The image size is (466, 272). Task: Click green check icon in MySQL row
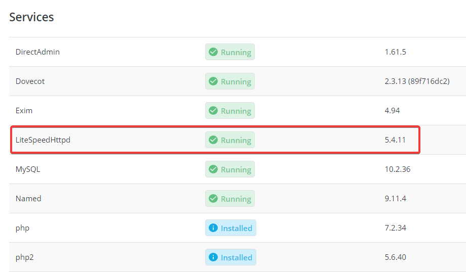[213, 169]
